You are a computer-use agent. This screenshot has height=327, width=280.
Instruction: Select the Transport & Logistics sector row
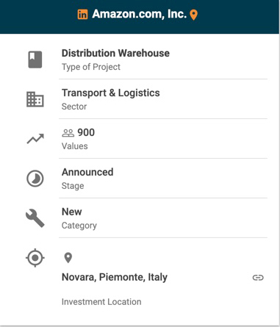[x=163, y=99]
